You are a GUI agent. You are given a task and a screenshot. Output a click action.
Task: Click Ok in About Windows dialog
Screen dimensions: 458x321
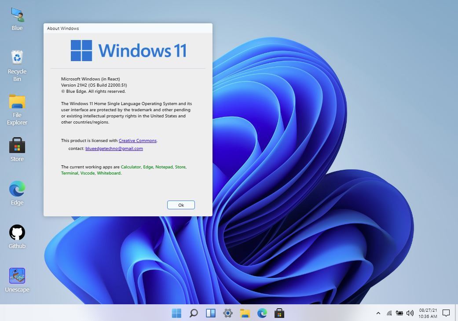coord(181,205)
